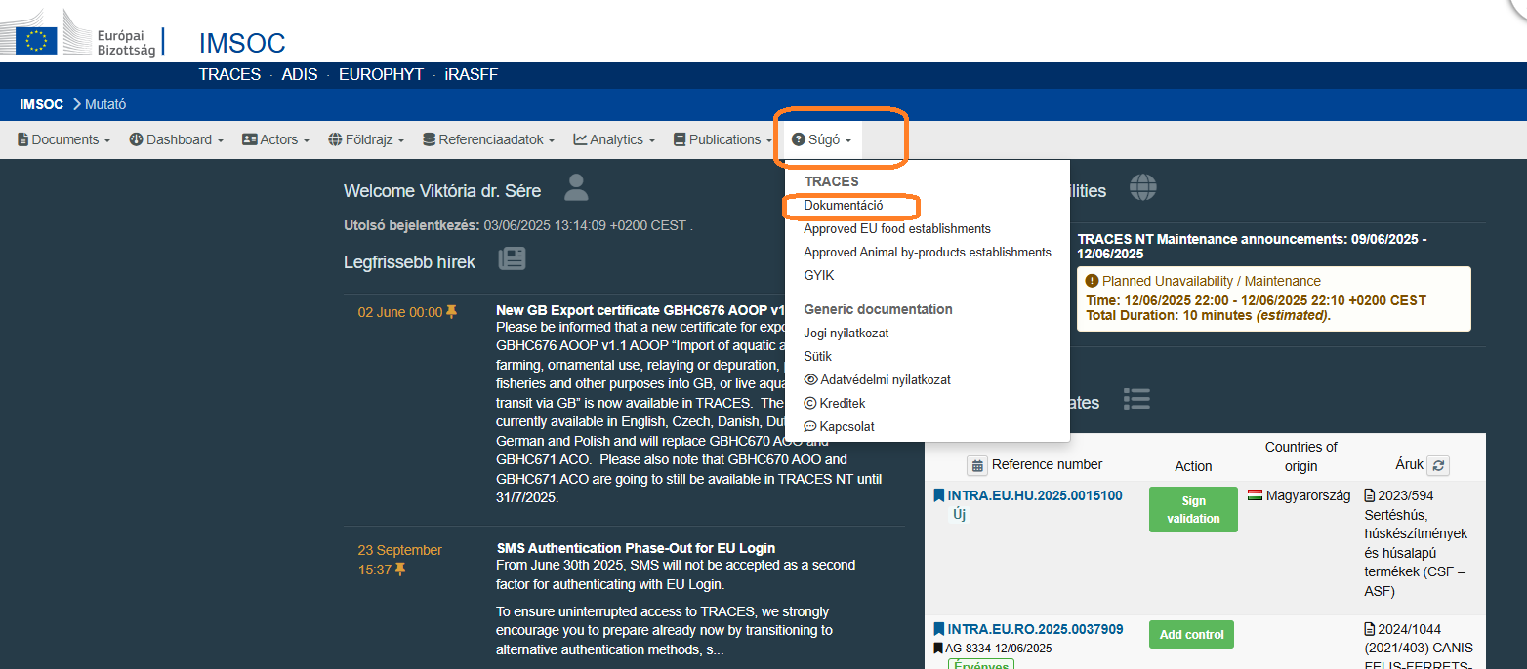Choose Approved EU food establishments entry

point(896,229)
